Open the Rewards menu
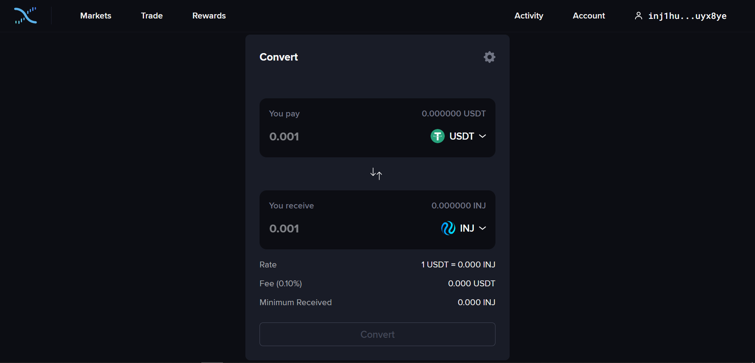The width and height of the screenshot is (755, 363). click(x=209, y=16)
